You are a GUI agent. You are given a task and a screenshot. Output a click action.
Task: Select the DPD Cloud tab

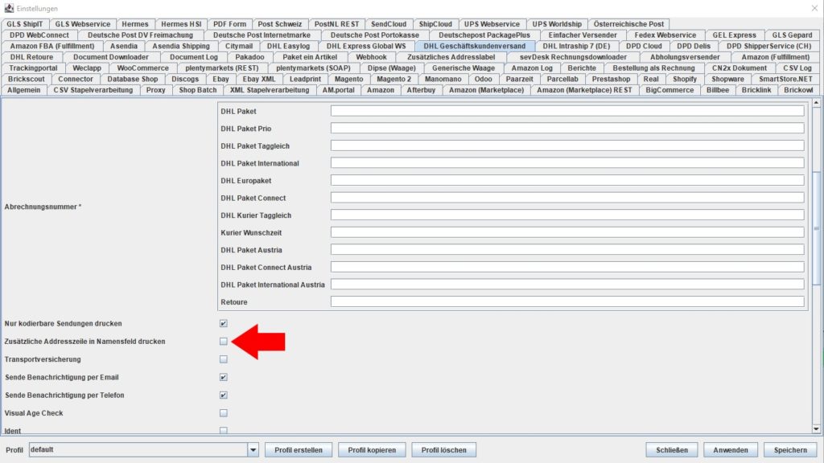[644, 46]
